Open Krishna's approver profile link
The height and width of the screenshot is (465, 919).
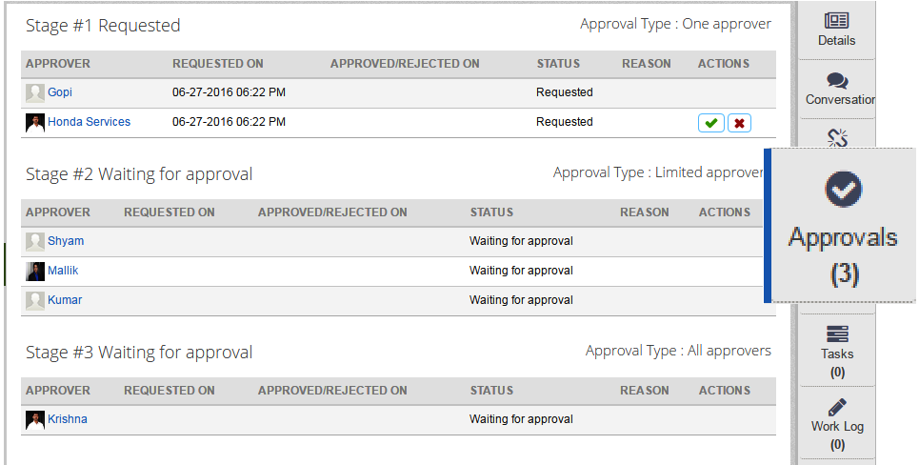68,419
